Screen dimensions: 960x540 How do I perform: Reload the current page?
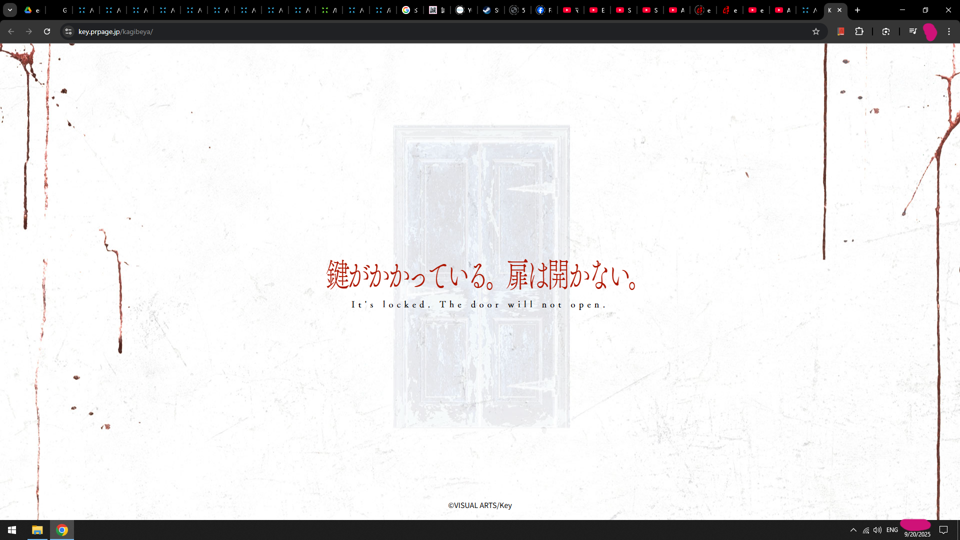point(47,31)
